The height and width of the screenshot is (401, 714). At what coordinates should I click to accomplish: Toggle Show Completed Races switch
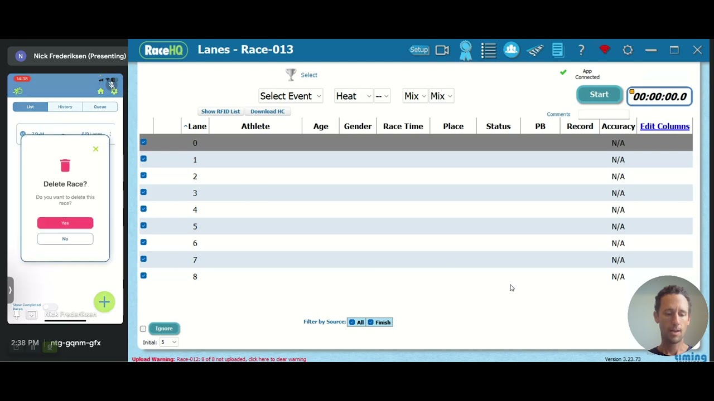click(50, 307)
